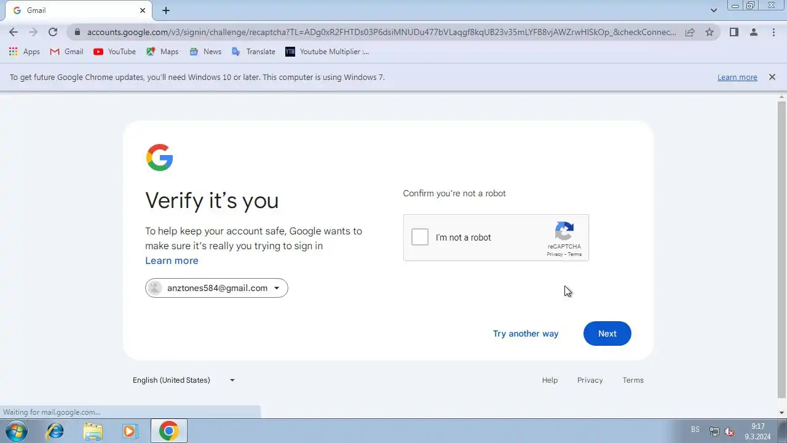This screenshot has width=787, height=443.
Task: Toggle the Chrome side panel icon
Action: coord(734,32)
